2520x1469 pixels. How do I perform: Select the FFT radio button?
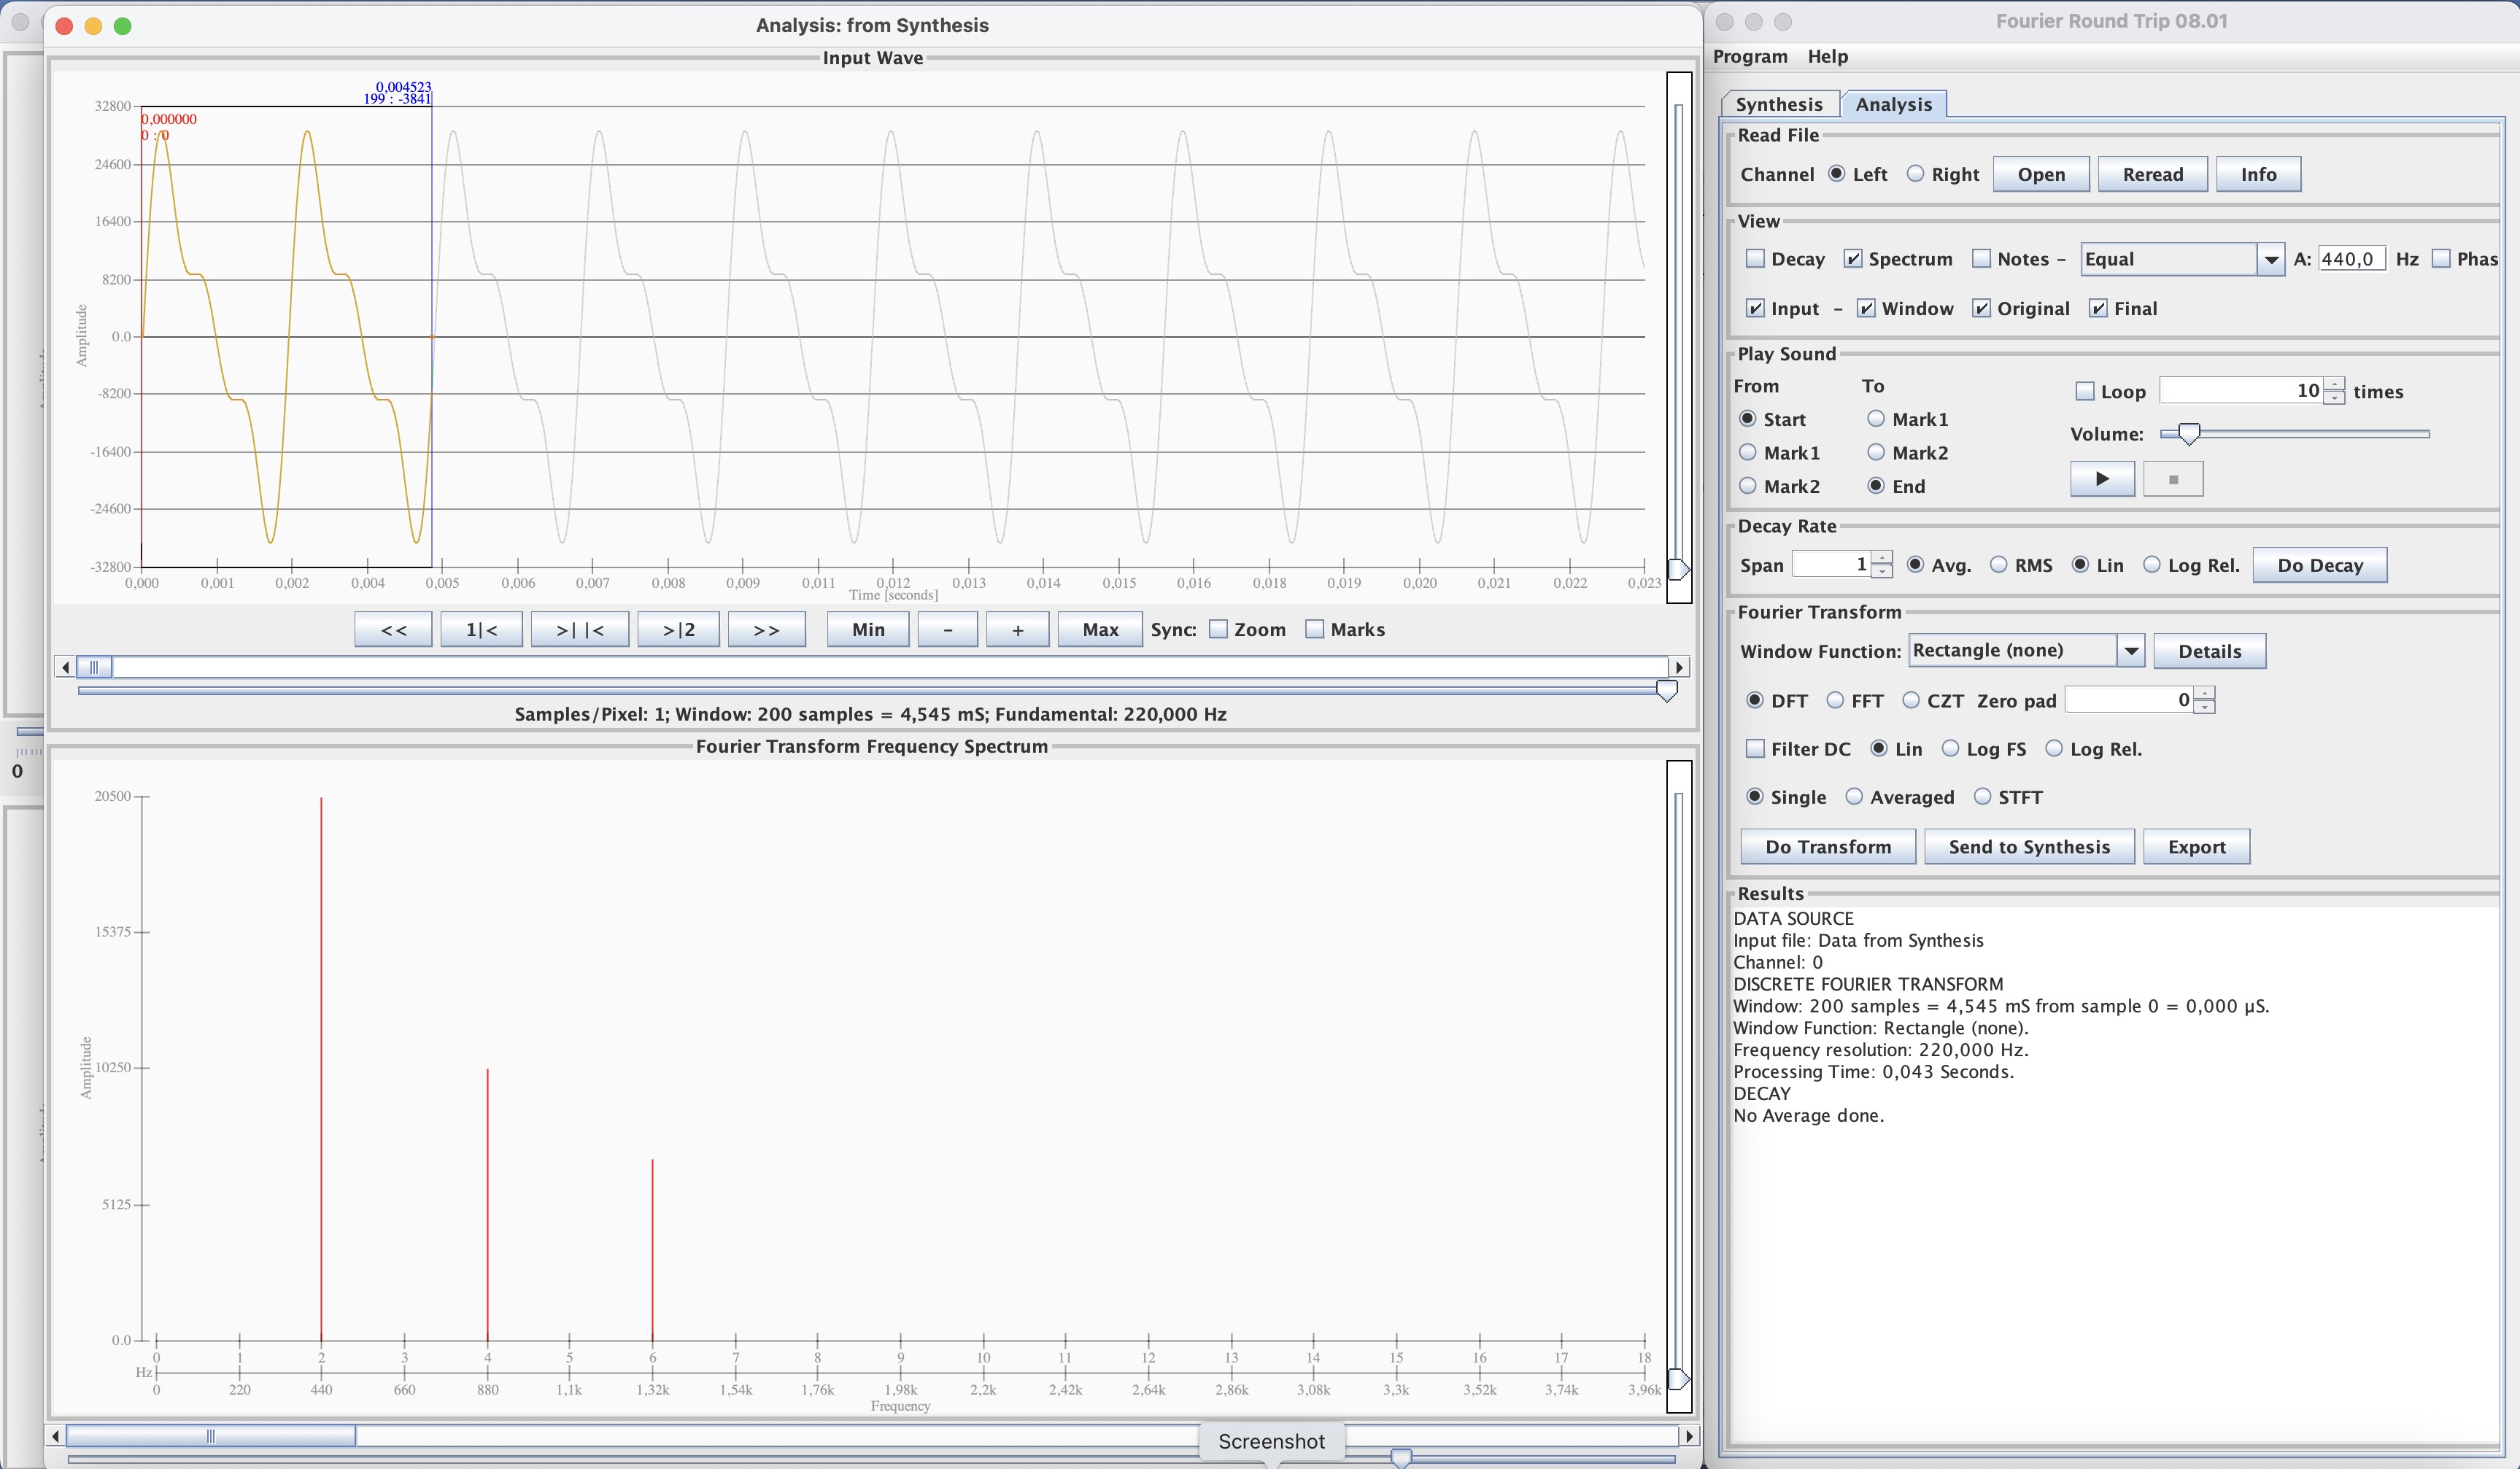point(1835,700)
